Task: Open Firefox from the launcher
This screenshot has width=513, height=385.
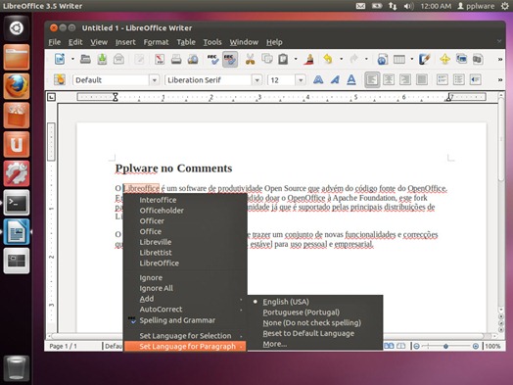Action: [17, 86]
